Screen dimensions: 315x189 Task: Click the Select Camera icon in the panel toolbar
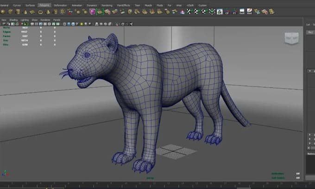tap(4, 24)
